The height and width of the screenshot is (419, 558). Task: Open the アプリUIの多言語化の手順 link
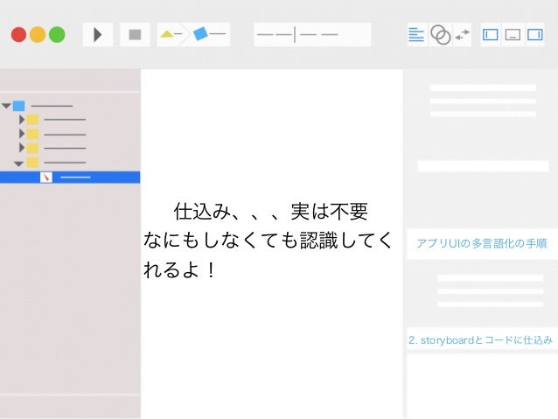point(482,243)
